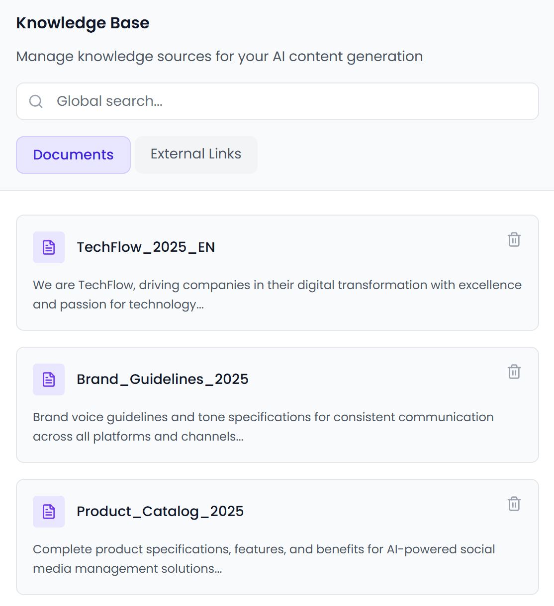
Task: Click the magnifying glass search icon
Action: 36,101
